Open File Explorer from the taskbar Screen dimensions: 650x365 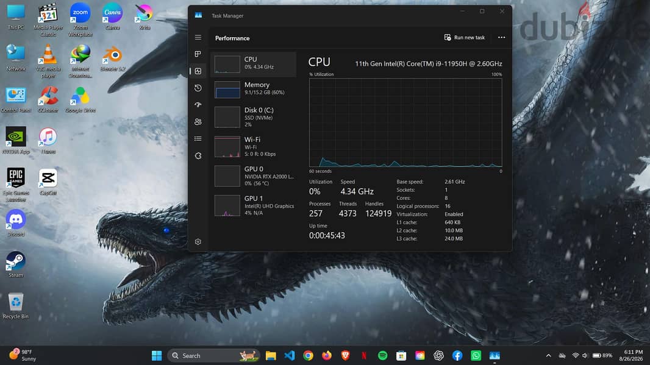click(271, 355)
